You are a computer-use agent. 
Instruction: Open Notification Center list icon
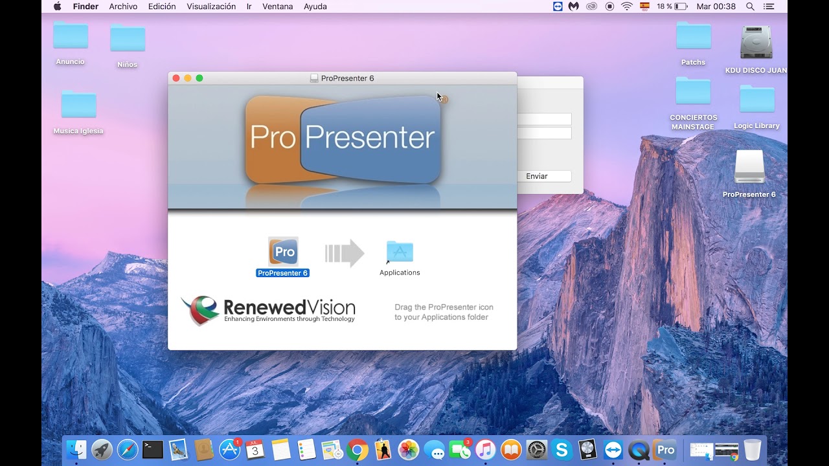[769, 6]
